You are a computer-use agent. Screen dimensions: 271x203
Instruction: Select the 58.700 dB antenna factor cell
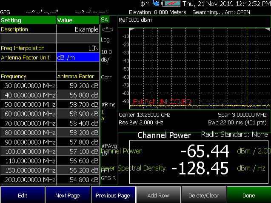(78, 104)
